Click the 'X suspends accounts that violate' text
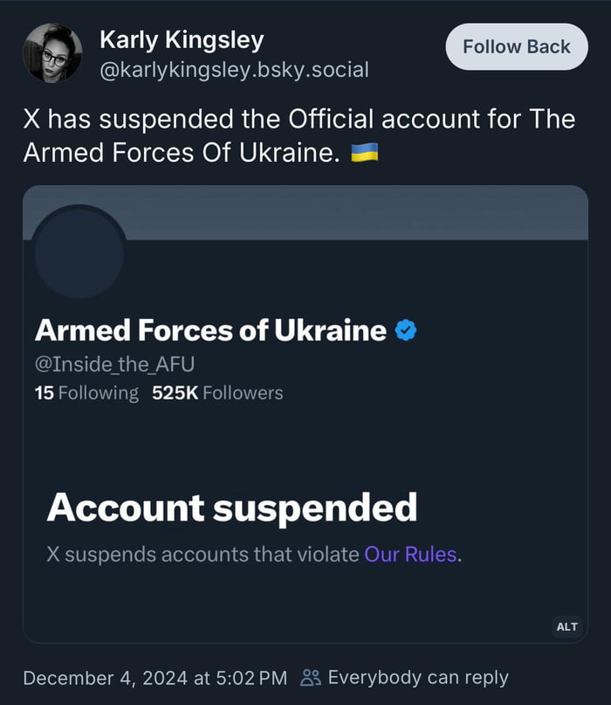The image size is (611, 705). pyautogui.click(x=203, y=554)
